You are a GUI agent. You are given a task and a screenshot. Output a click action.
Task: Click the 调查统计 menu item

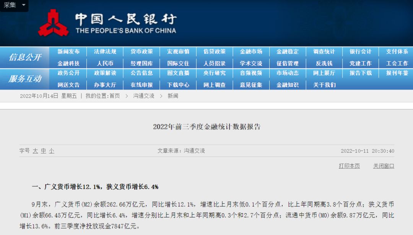click(x=325, y=52)
